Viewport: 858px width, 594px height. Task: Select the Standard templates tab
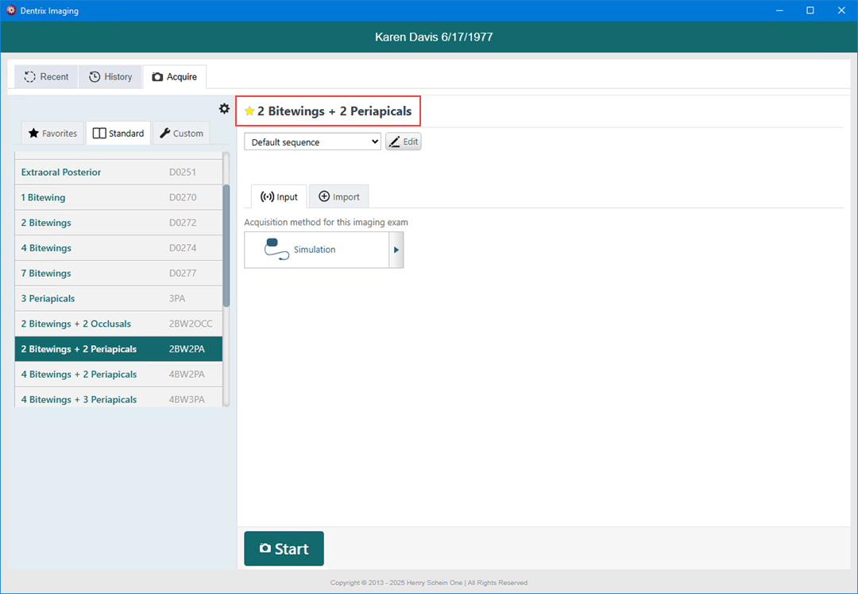pyautogui.click(x=118, y=134)
